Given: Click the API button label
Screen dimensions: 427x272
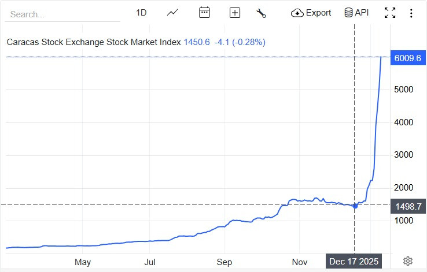Looking at the screenshot, I should click(x=362, y=13).
